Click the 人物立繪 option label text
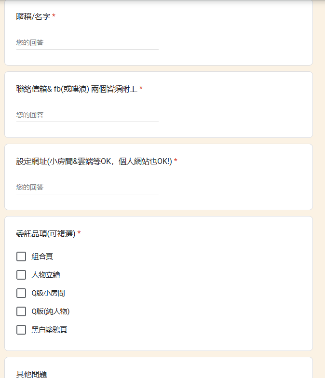This screenshot has height=378, width=325. click(x=46, y=275)
